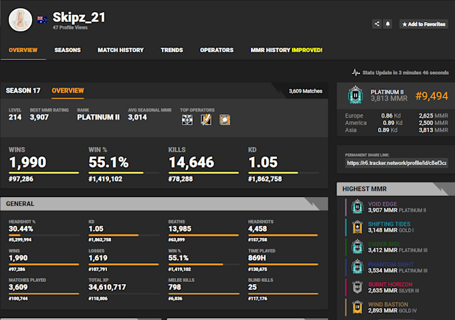455x320 pixels.
Task: Open the Phantom Sight season link
Action: [x=391, y=264]
